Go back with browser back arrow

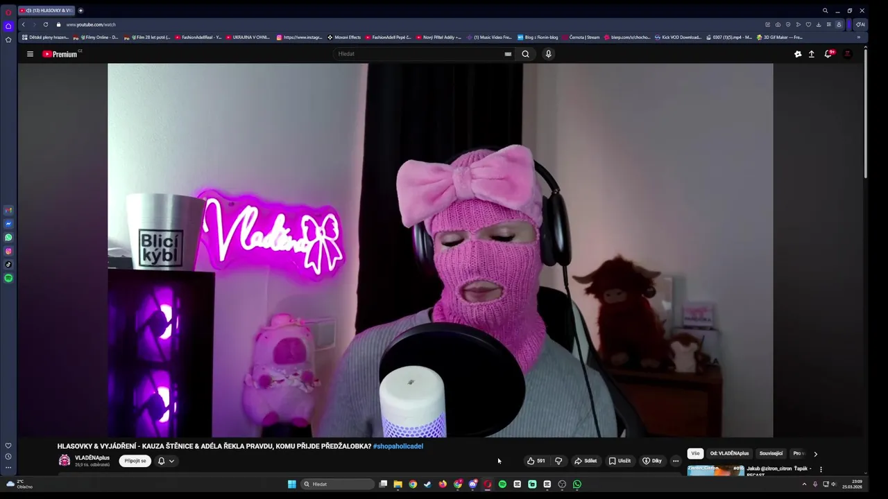click(23, 24)
